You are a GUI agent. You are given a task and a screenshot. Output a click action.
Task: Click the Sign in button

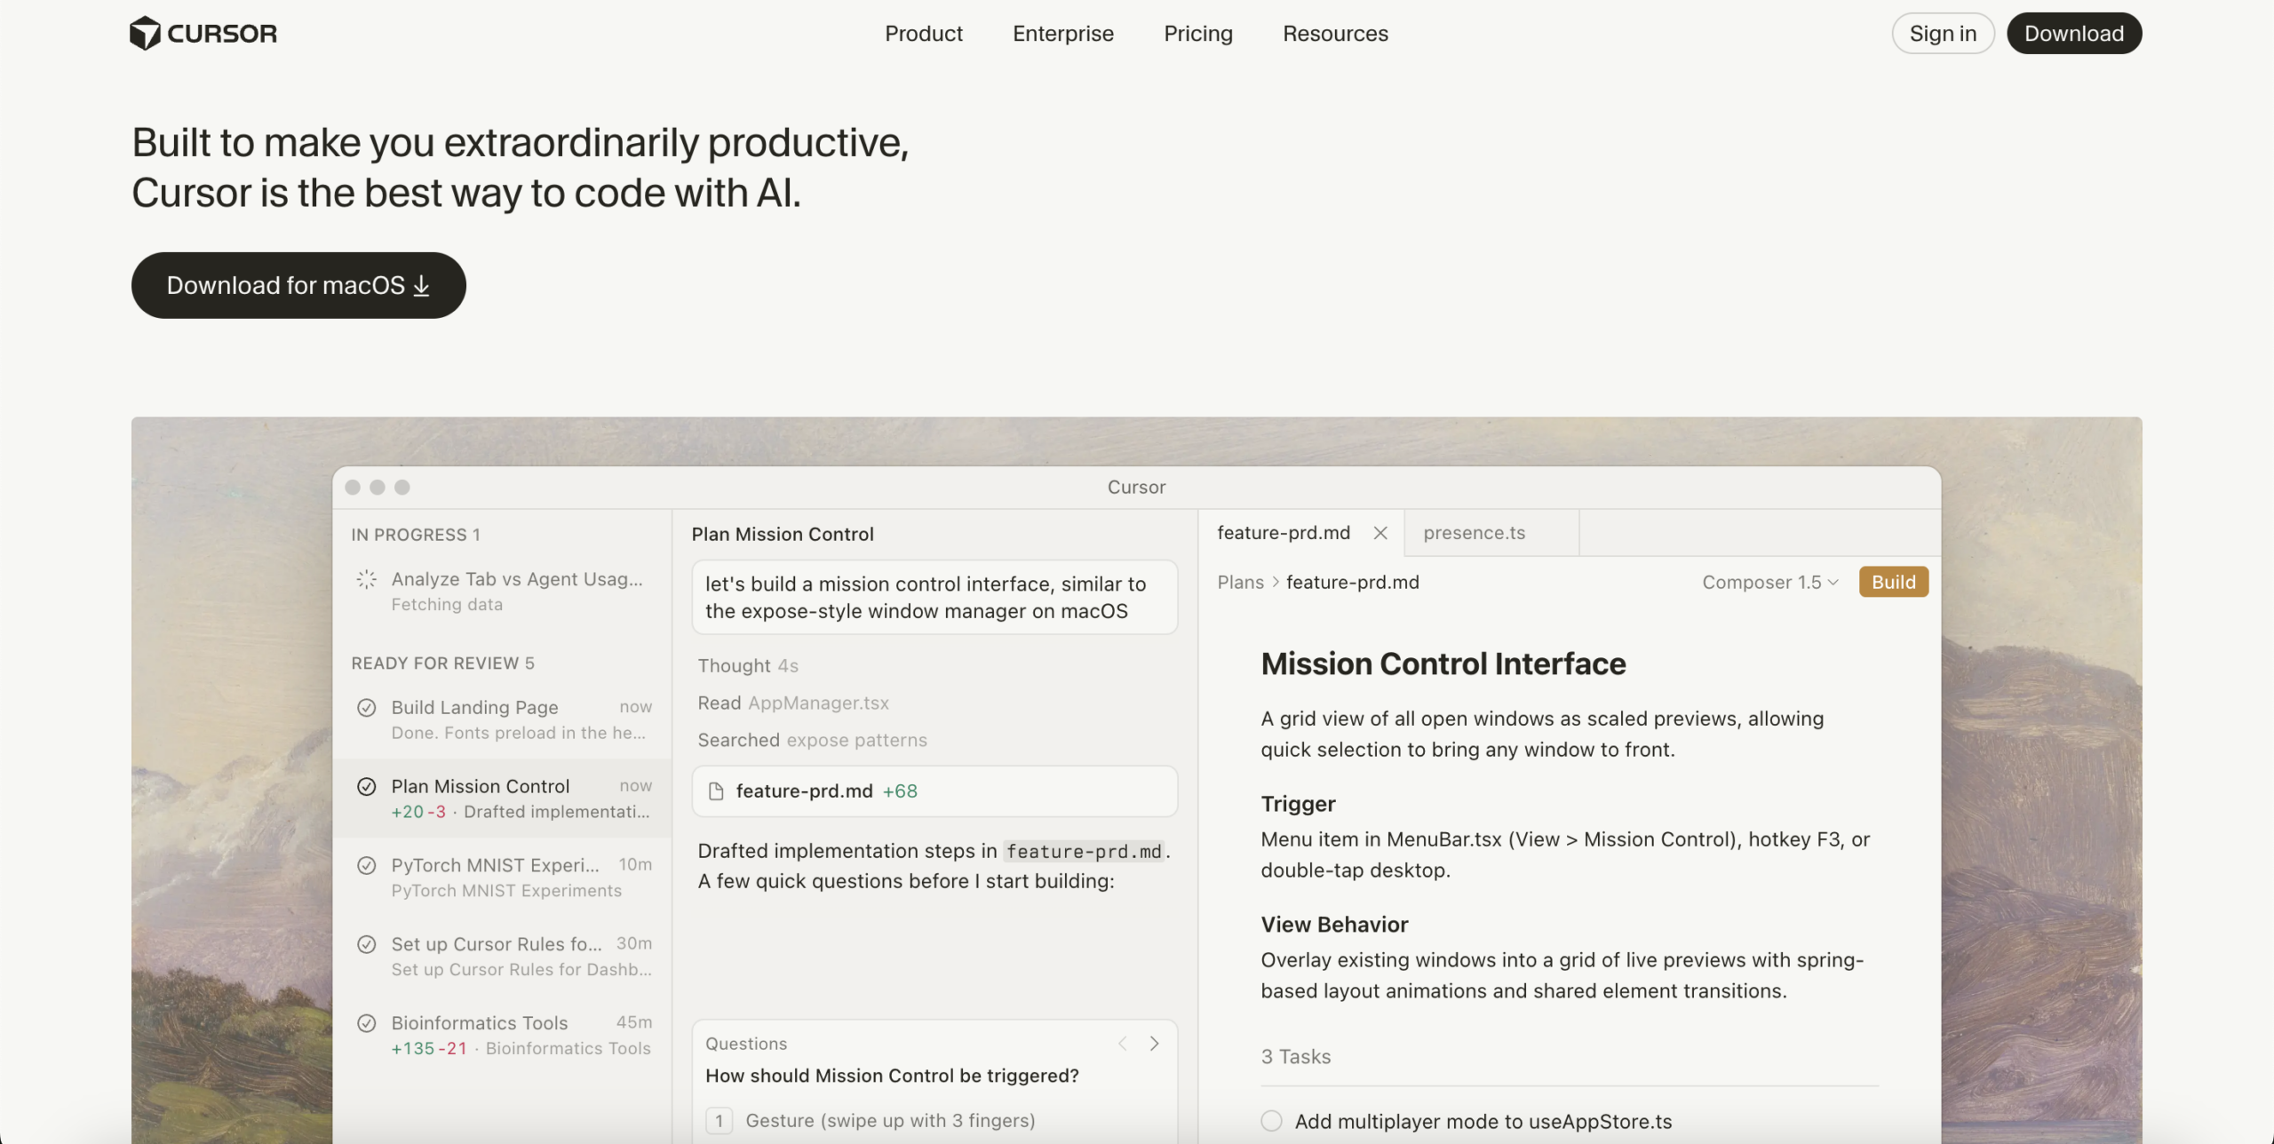(x=1942, y=34)
